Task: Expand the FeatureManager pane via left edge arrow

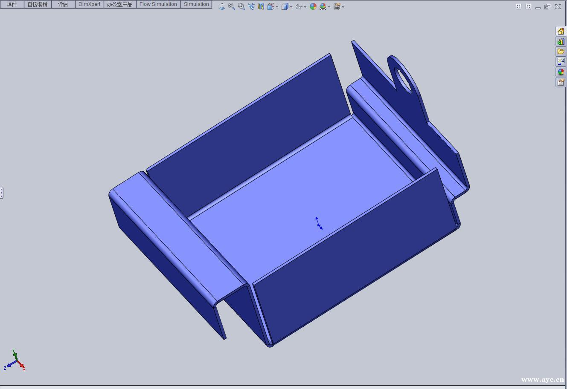Action: point(2,193)
